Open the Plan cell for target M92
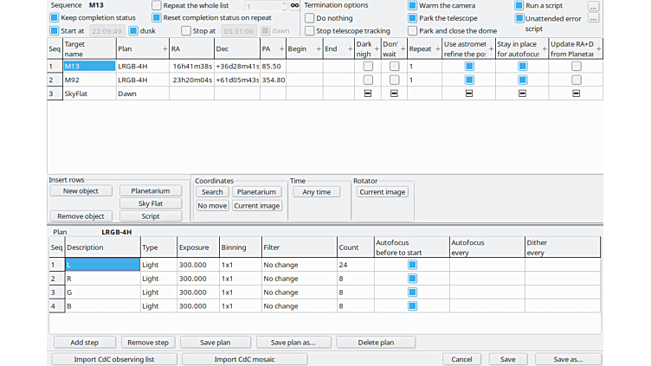 point(142,80)
